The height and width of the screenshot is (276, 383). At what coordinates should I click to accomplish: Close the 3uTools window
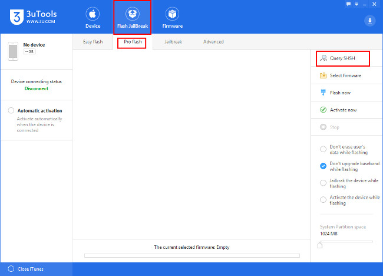pyautogui.click(x=374, y=4)
